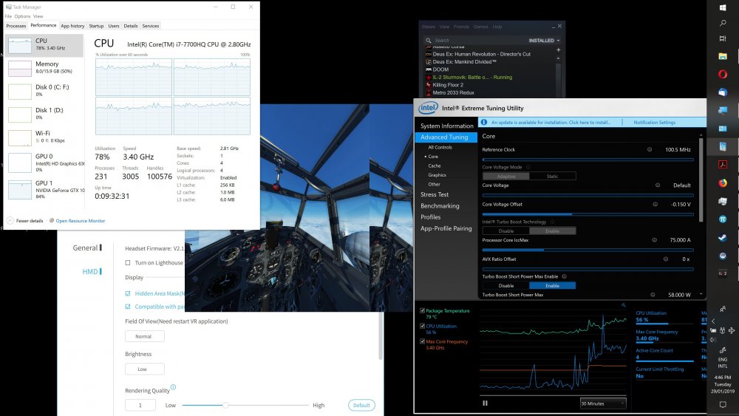This screenshot has width=739, height=416.
Task: Open Opera from the taskbar
Action: [723, 74]
